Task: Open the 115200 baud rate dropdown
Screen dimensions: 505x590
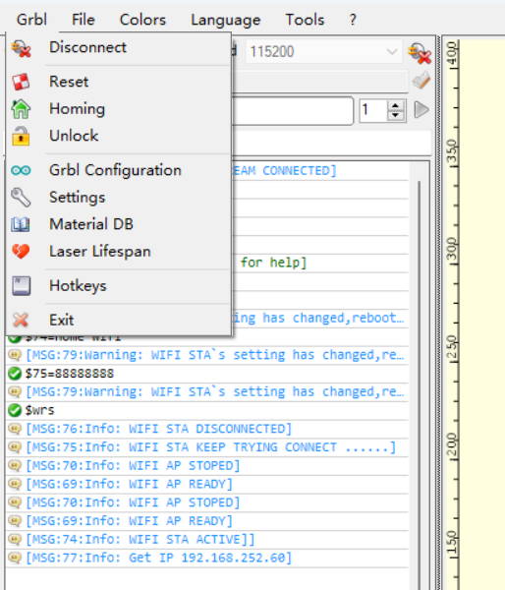Action: (x=324, y=52)
